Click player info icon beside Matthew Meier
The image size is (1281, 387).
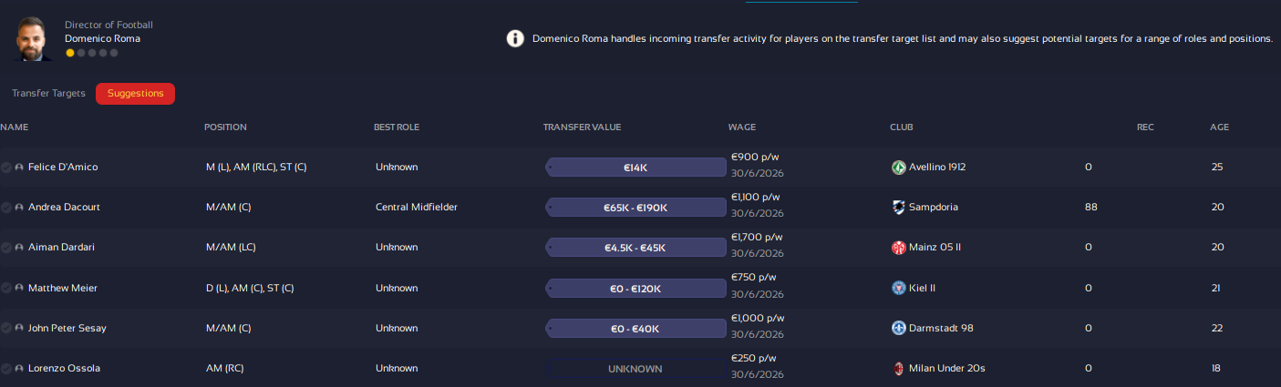point(19,288)
